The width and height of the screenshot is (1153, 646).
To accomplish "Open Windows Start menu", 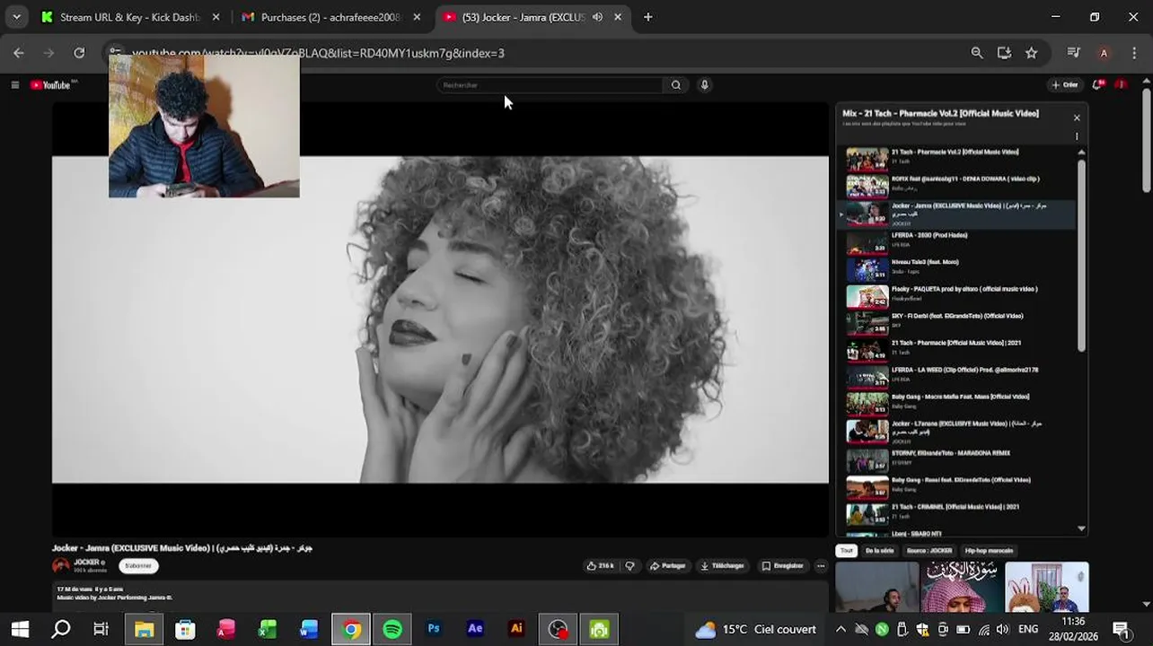I will point(20,629).
